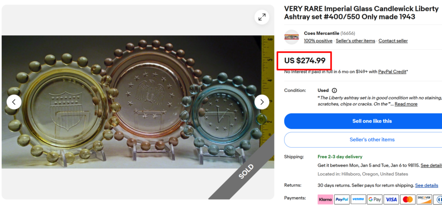
Task: Click the Venmo payment icon
Action: (358, 199)
